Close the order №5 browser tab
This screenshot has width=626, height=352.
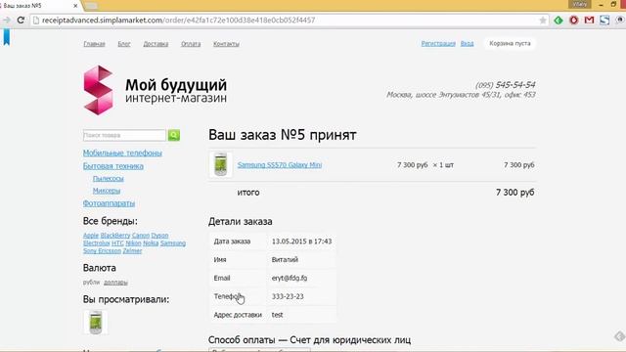point(75,6)
